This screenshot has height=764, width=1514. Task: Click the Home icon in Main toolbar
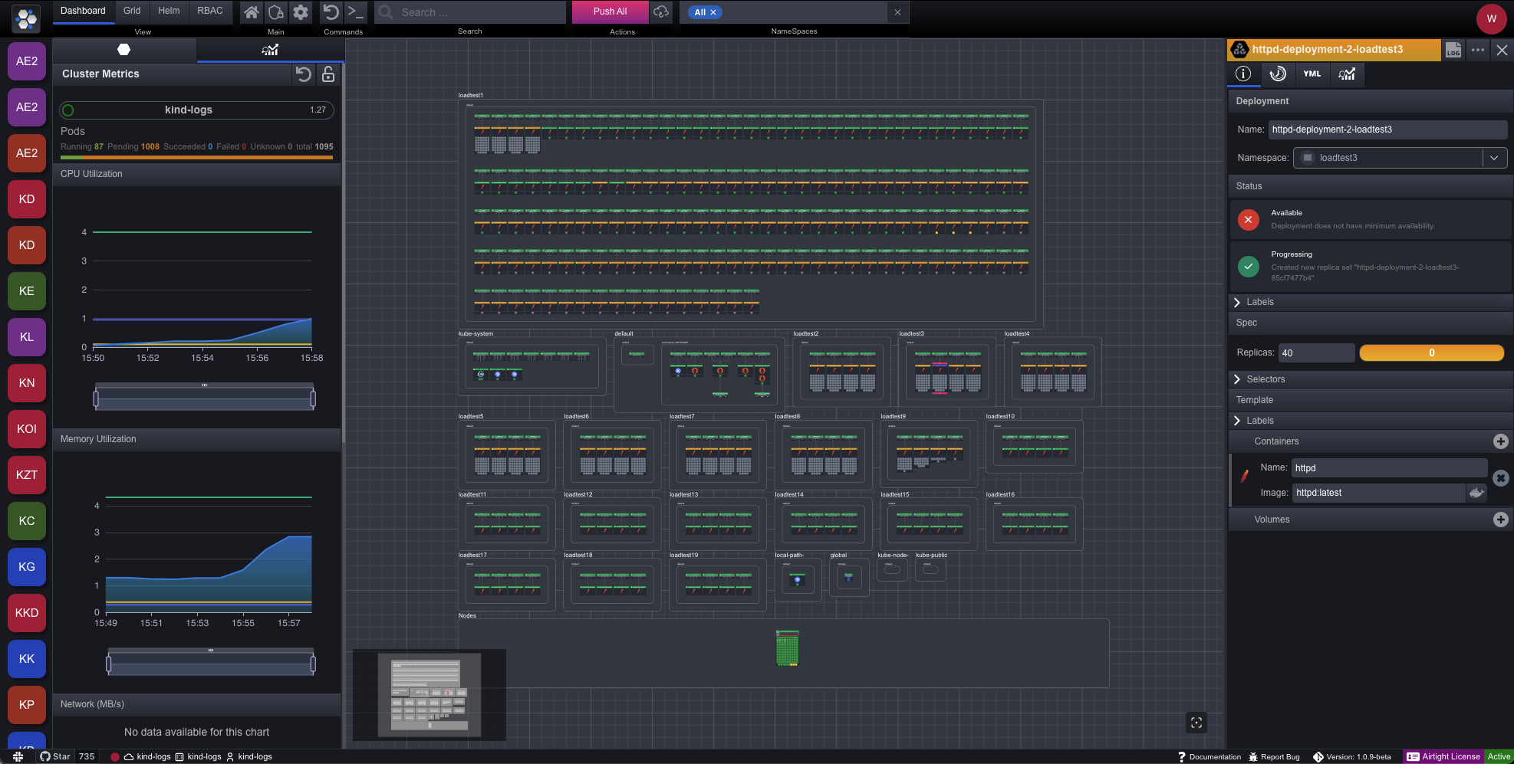251,11
